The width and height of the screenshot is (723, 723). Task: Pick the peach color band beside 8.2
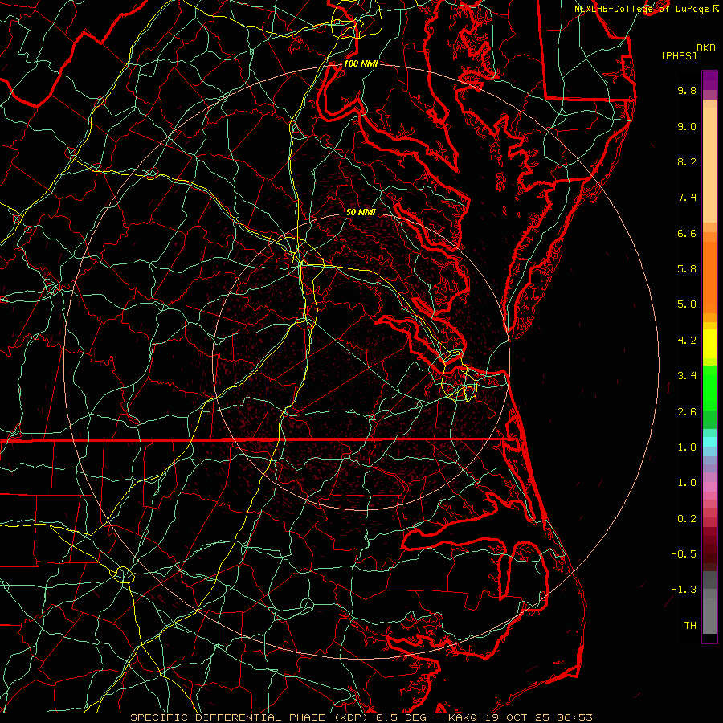point(709,165)
